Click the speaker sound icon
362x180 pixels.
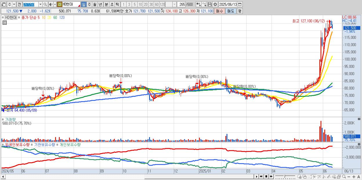(51, 4)
